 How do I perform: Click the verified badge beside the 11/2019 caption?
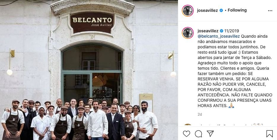[x=222, y=31]
